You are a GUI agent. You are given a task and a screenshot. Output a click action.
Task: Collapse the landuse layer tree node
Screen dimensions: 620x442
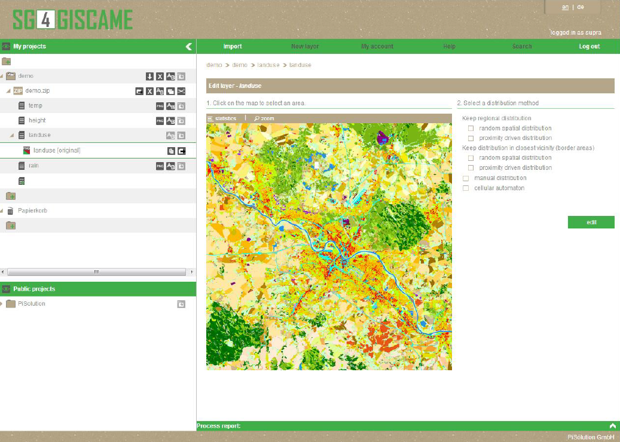point(12,135)
